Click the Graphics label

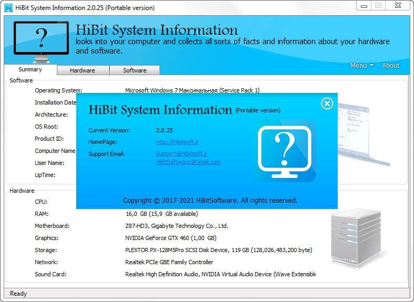tap(46, 238)
